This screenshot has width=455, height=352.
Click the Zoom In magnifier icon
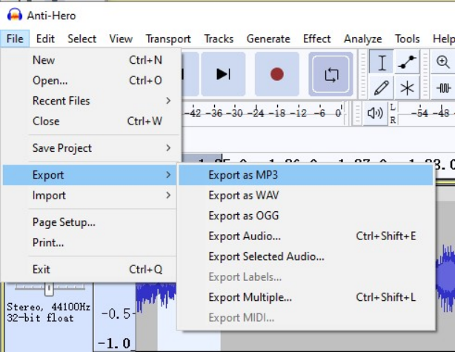click(443, 63)
